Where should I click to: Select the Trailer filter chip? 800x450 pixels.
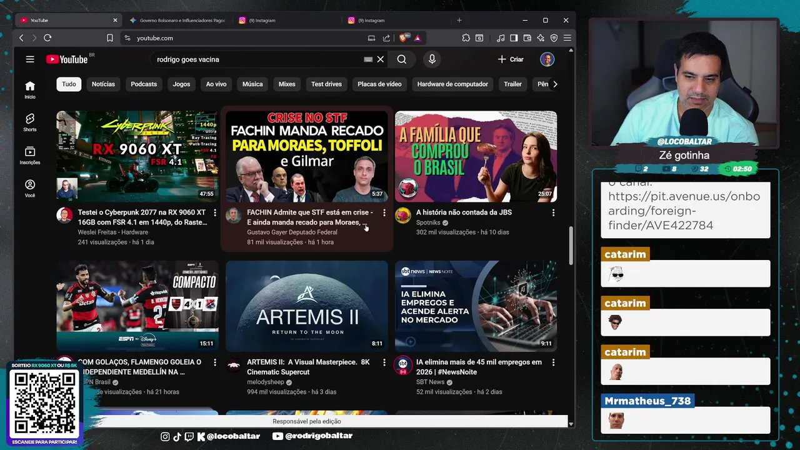click(512, 84)
